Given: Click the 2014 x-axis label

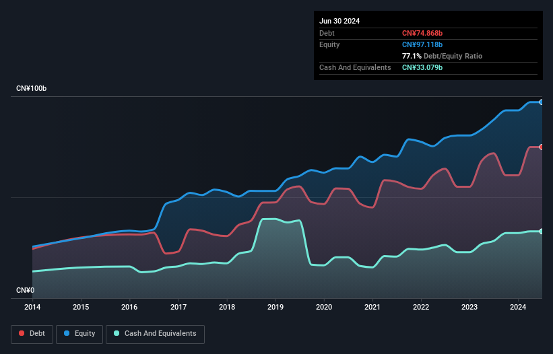Looking at the screenshot, I should (32, 307).
